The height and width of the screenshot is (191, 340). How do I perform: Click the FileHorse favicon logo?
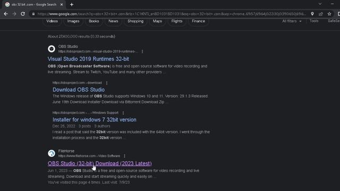pos(52,153)
